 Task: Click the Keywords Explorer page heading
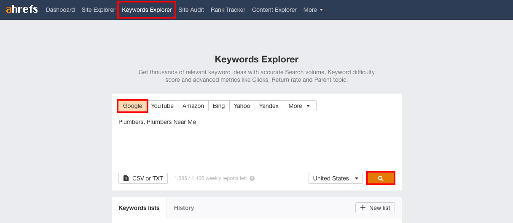[256, 59]
